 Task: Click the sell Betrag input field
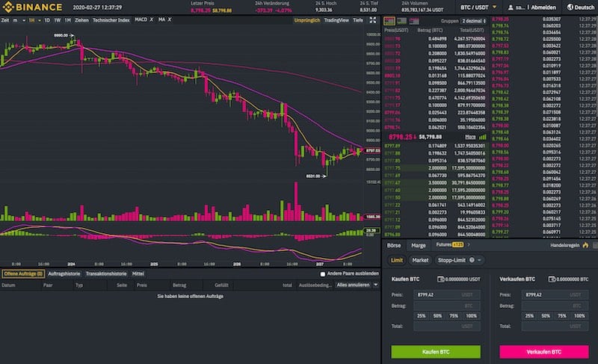click(555, 306)
